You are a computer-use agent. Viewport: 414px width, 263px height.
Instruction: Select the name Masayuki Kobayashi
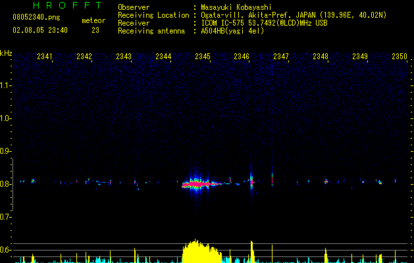236,7
